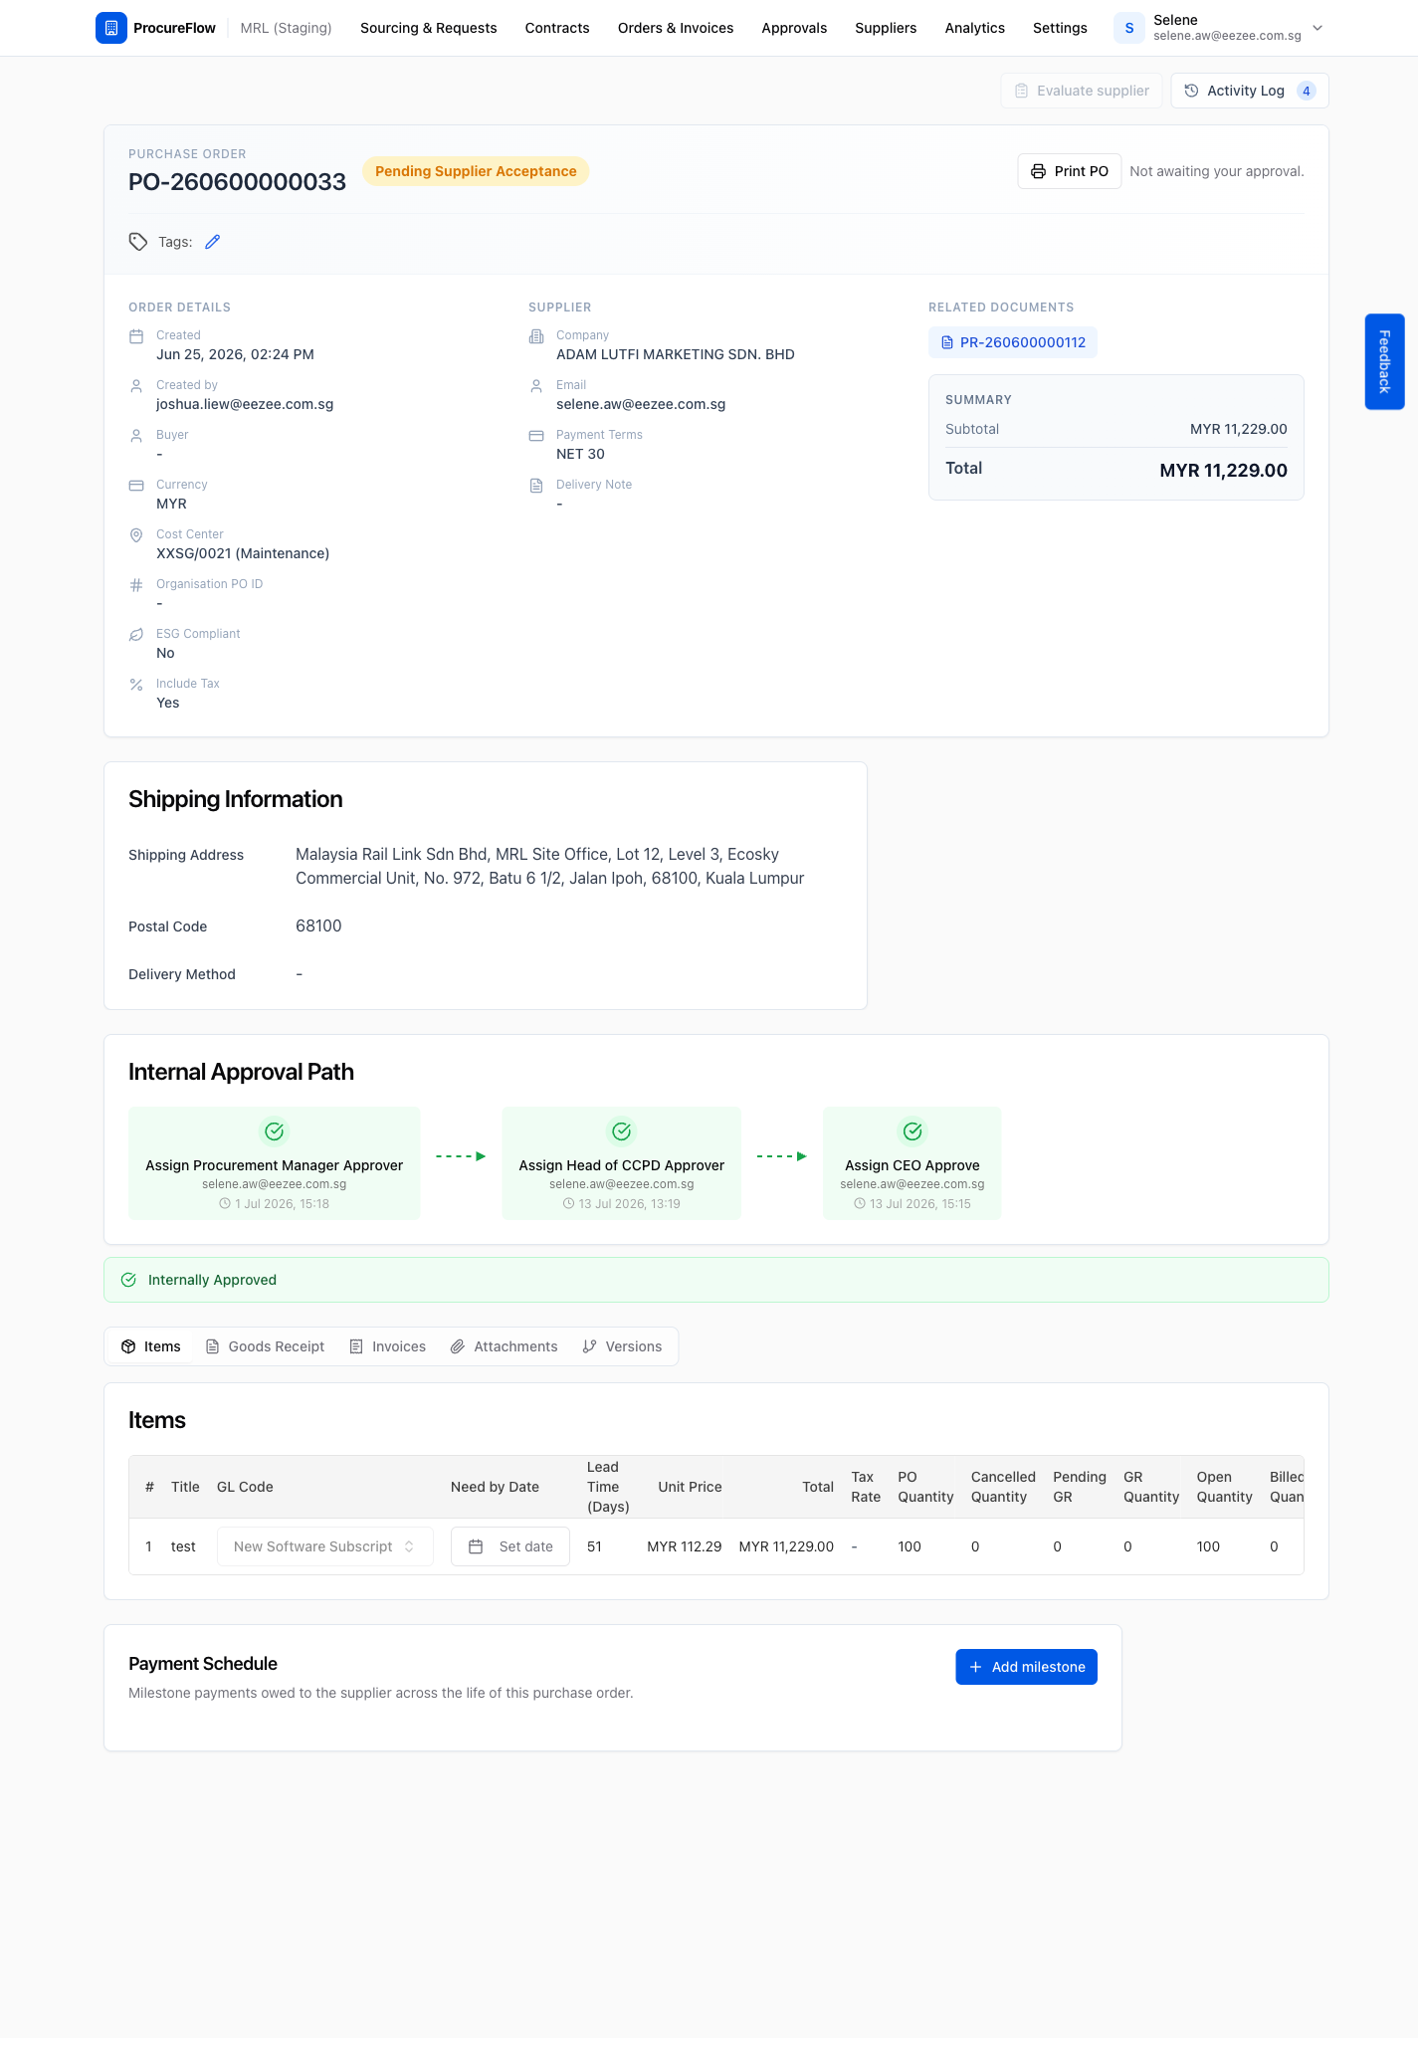This screenshot has width=1418, height=2053.
Task: Click the Total MYR 11,229.00 in Summary
Action: (1223, 471)
